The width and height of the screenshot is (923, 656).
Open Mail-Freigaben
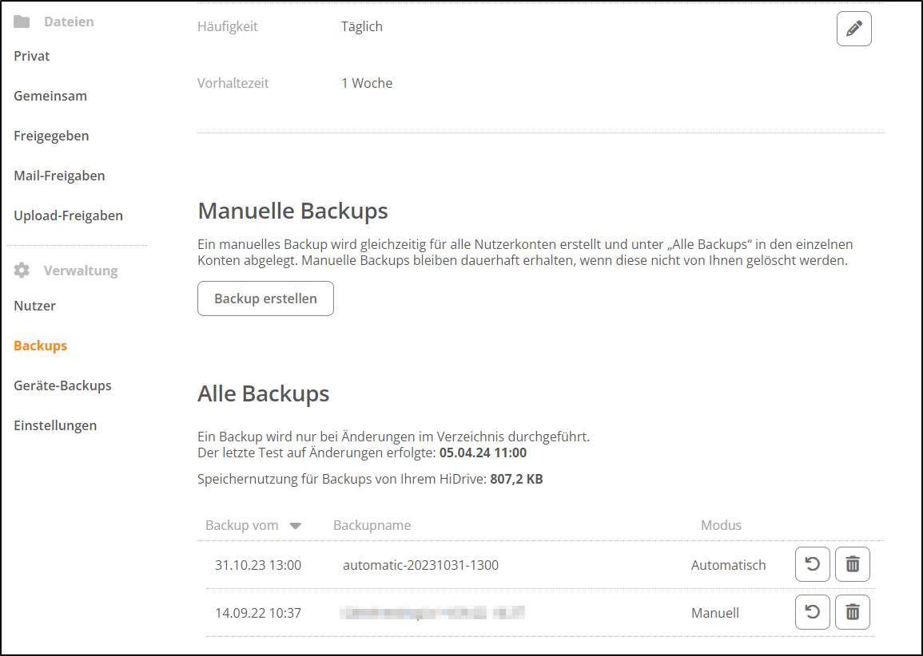point(59,176)
